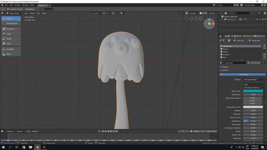267x150 pixels.
Task: Toggle the Overlays visibility button
Action: click(187, 13)
